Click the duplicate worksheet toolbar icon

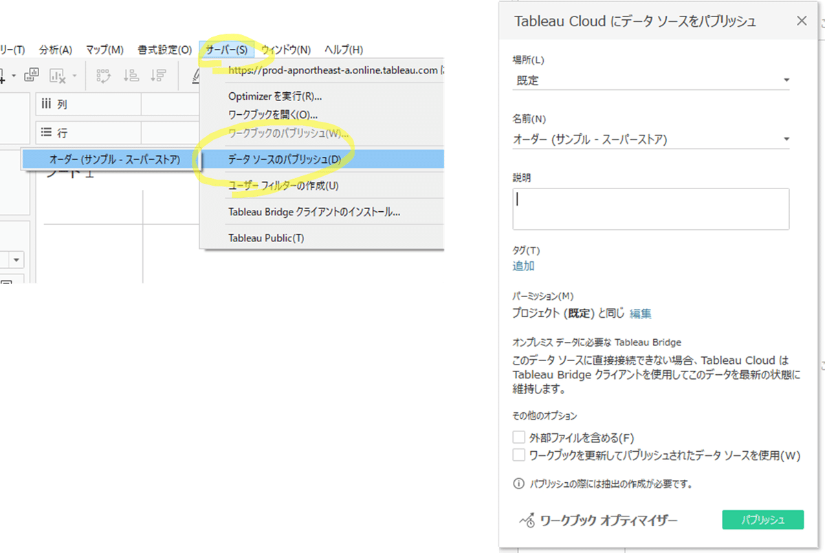tap(32, 76)
